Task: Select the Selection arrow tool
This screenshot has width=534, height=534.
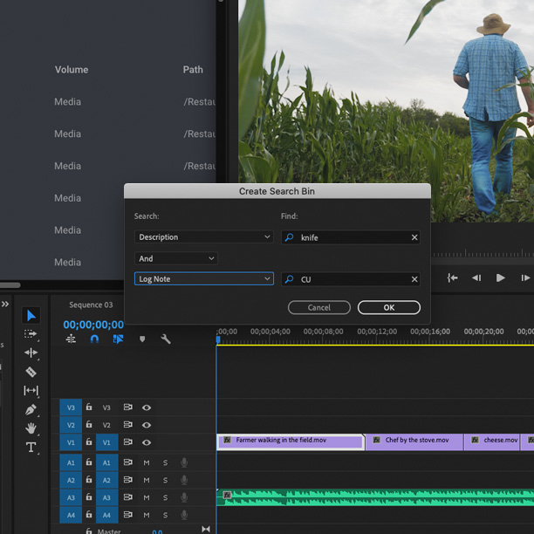Action: coord(31,315)
